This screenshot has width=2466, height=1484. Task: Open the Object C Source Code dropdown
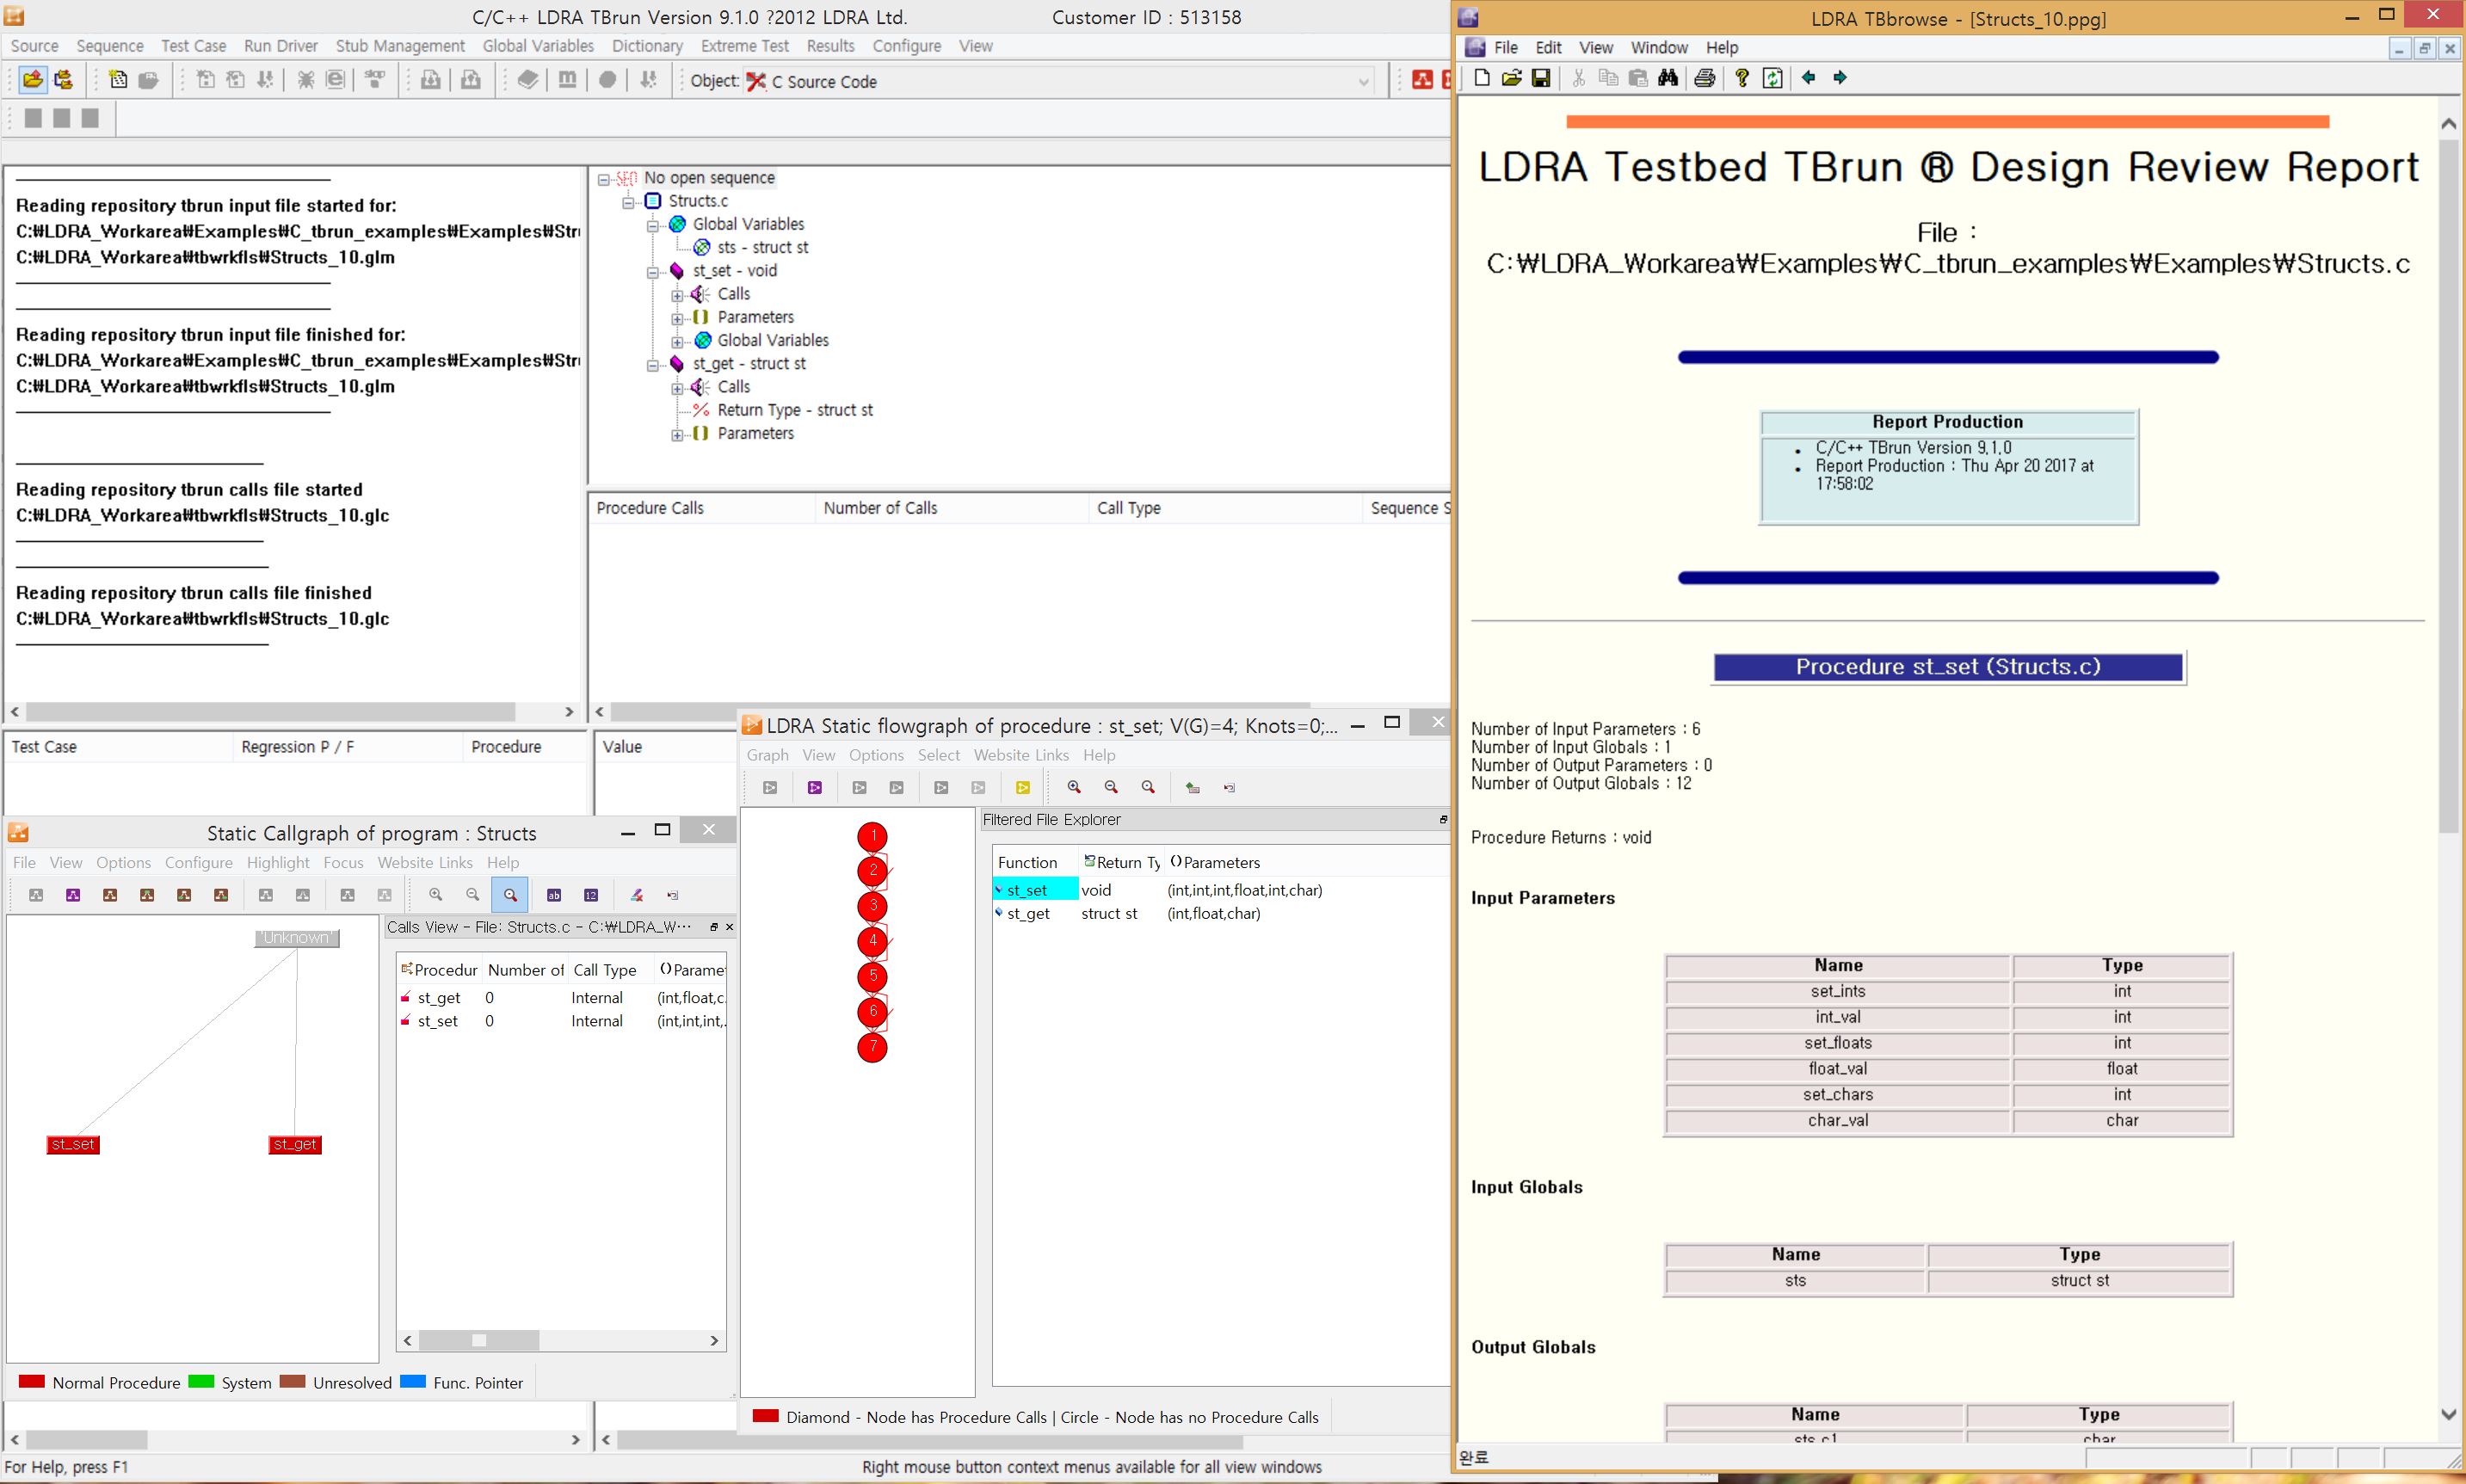tap(1363, 82)
